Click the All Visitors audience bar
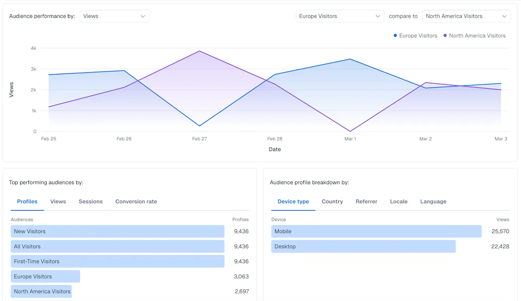521x301 pixels. 117,246
